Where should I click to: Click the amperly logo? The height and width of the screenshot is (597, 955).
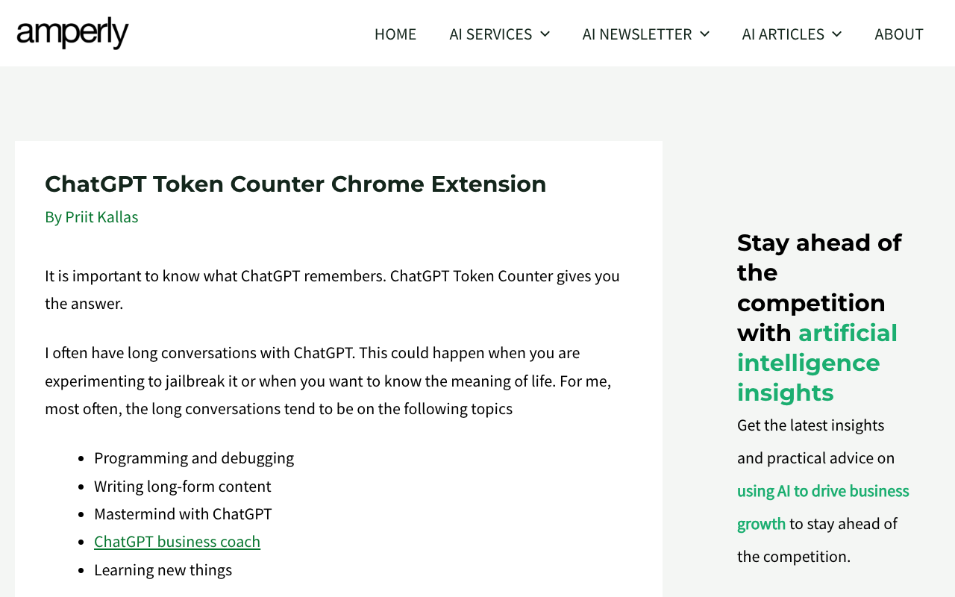[x=72, y=33]
